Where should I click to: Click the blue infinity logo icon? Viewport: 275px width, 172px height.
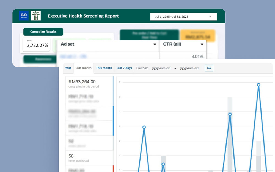tap(24, 16)
